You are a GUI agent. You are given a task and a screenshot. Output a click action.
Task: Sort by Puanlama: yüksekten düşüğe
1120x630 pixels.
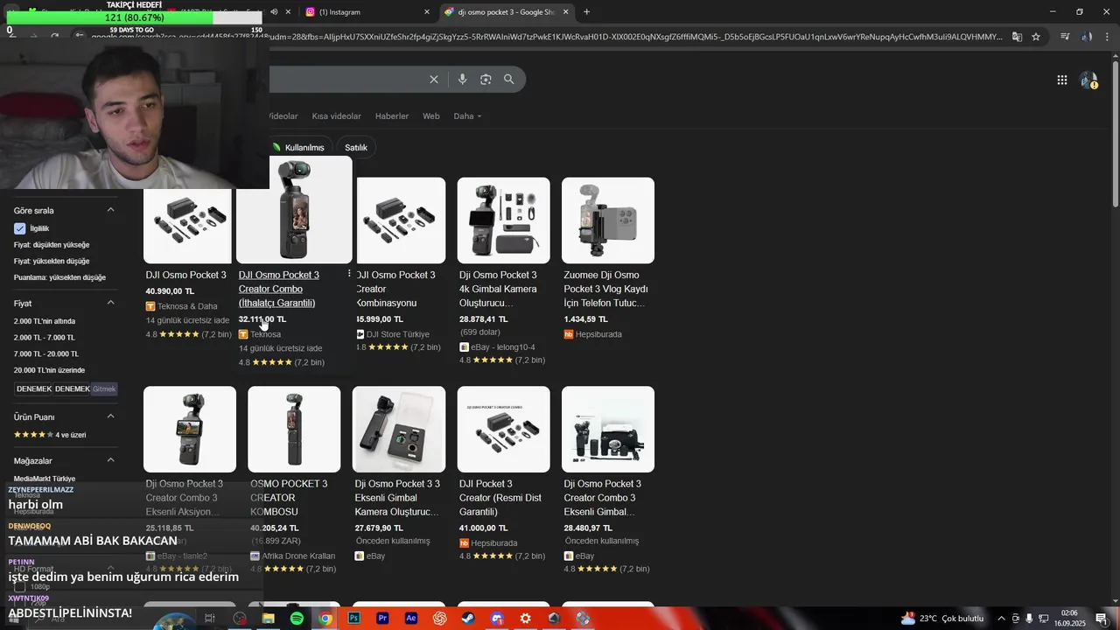point(59,277)
